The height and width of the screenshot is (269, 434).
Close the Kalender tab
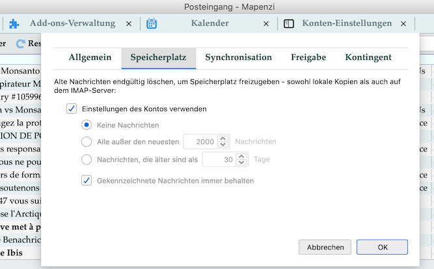266,24
